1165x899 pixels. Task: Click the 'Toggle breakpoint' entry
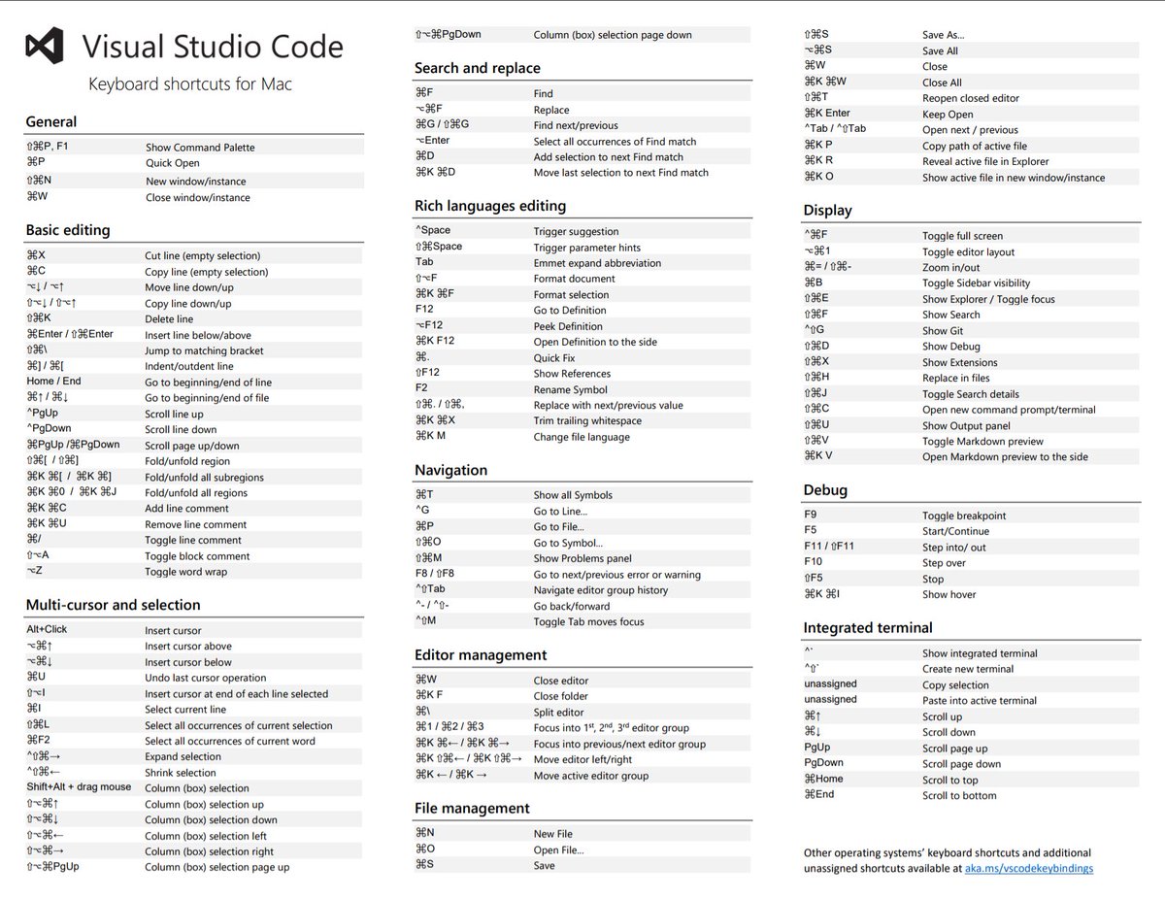[964, 516]
